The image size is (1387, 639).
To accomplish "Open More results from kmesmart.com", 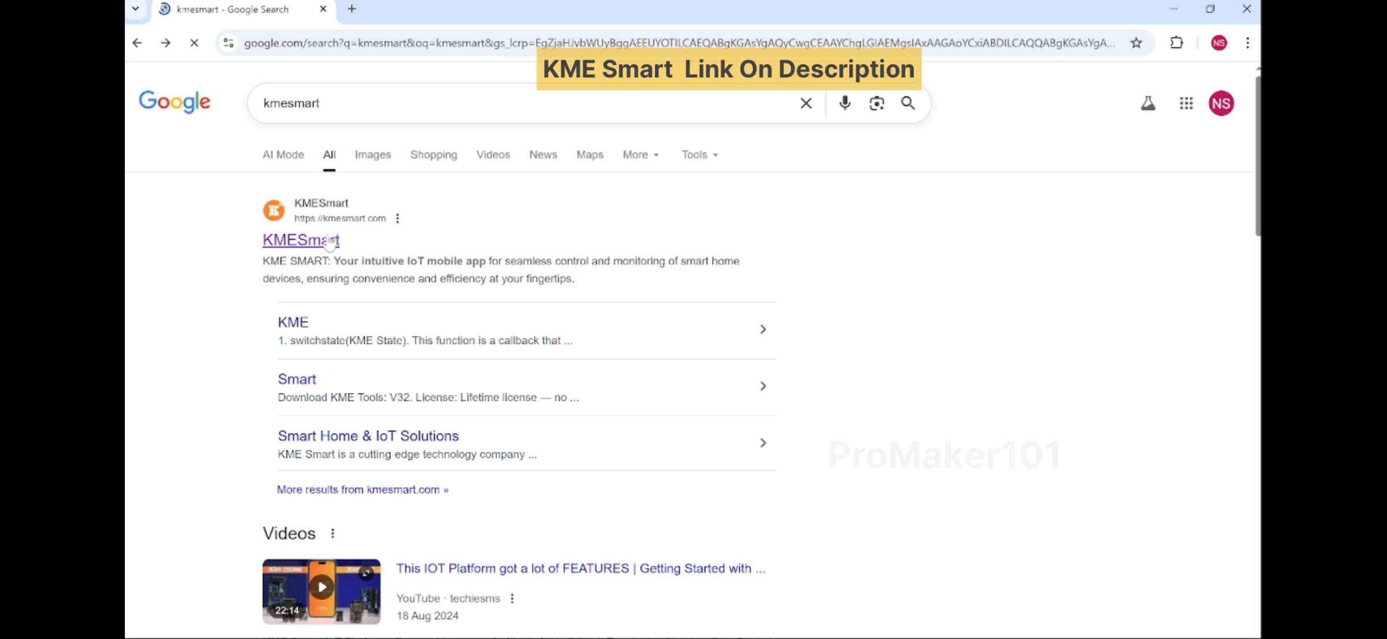I will click(x=362, y=489).
